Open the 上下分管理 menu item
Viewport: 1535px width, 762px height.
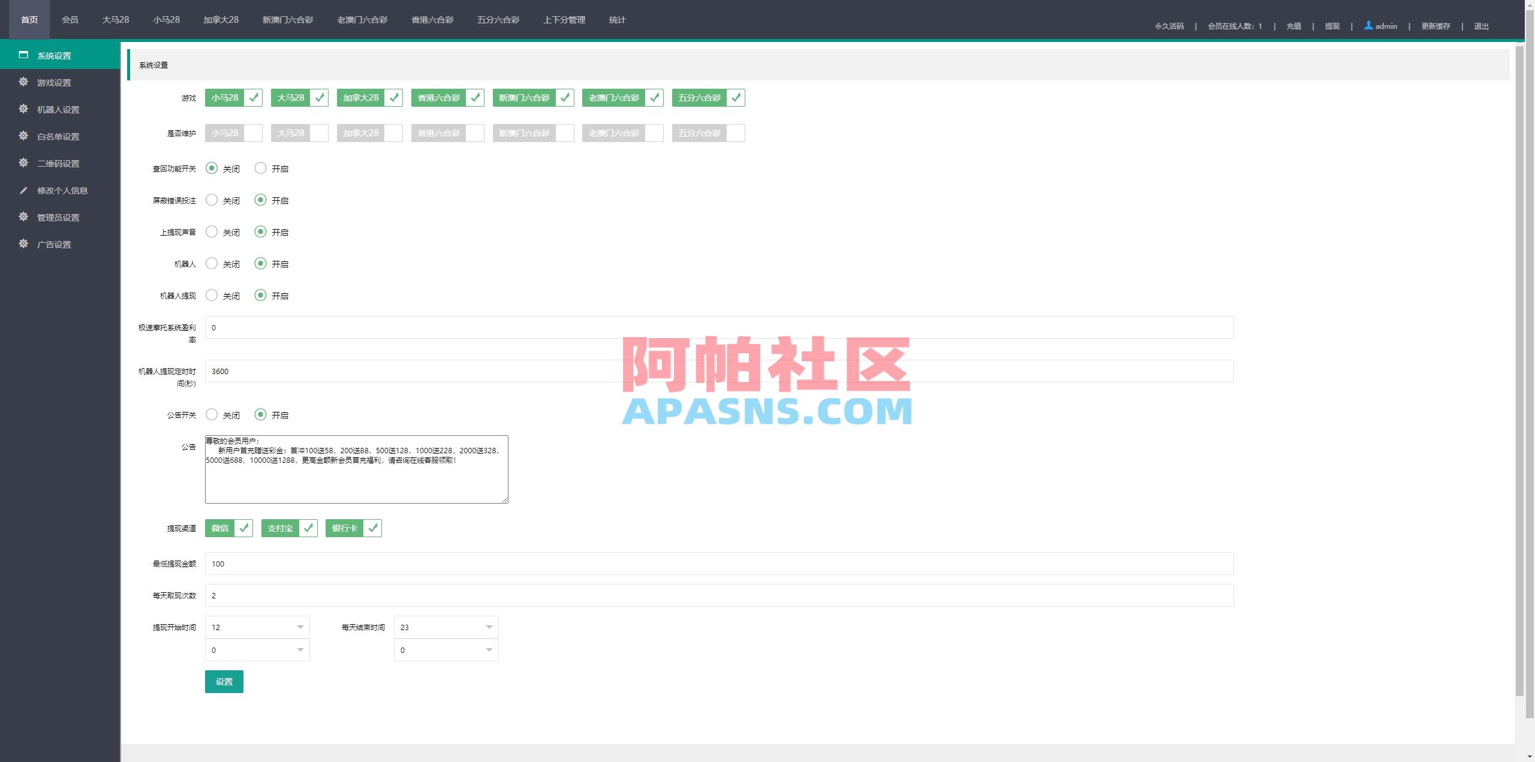point(564,19)
